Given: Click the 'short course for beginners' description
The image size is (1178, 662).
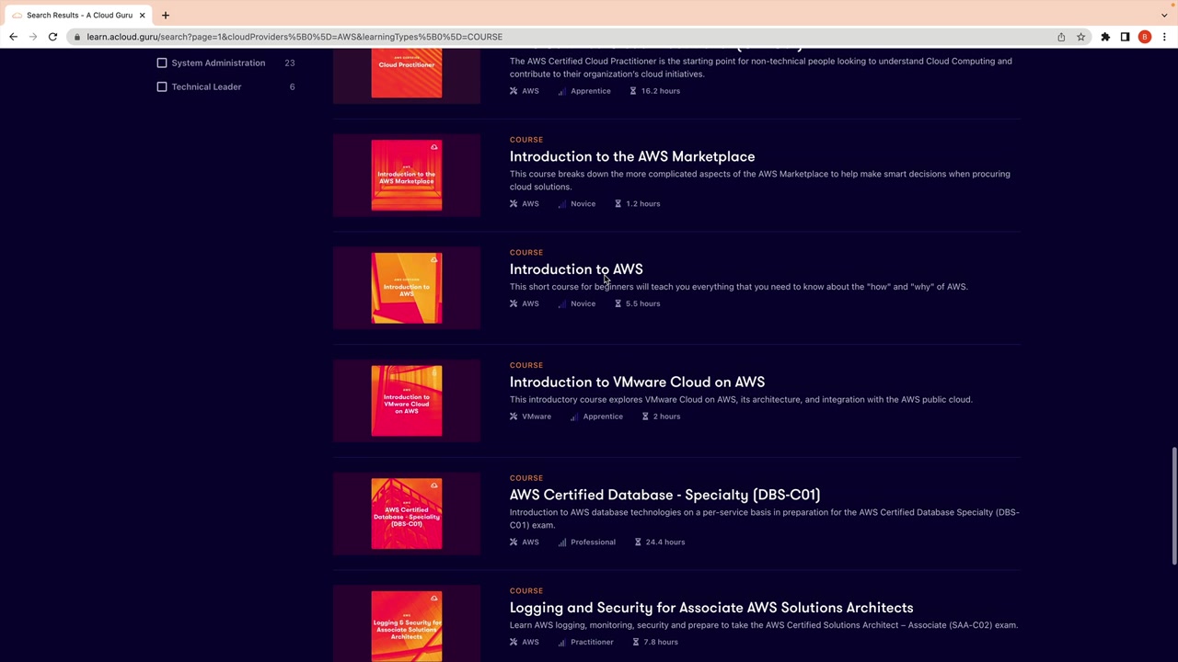Looking at the screenshot, I should 739,287.
